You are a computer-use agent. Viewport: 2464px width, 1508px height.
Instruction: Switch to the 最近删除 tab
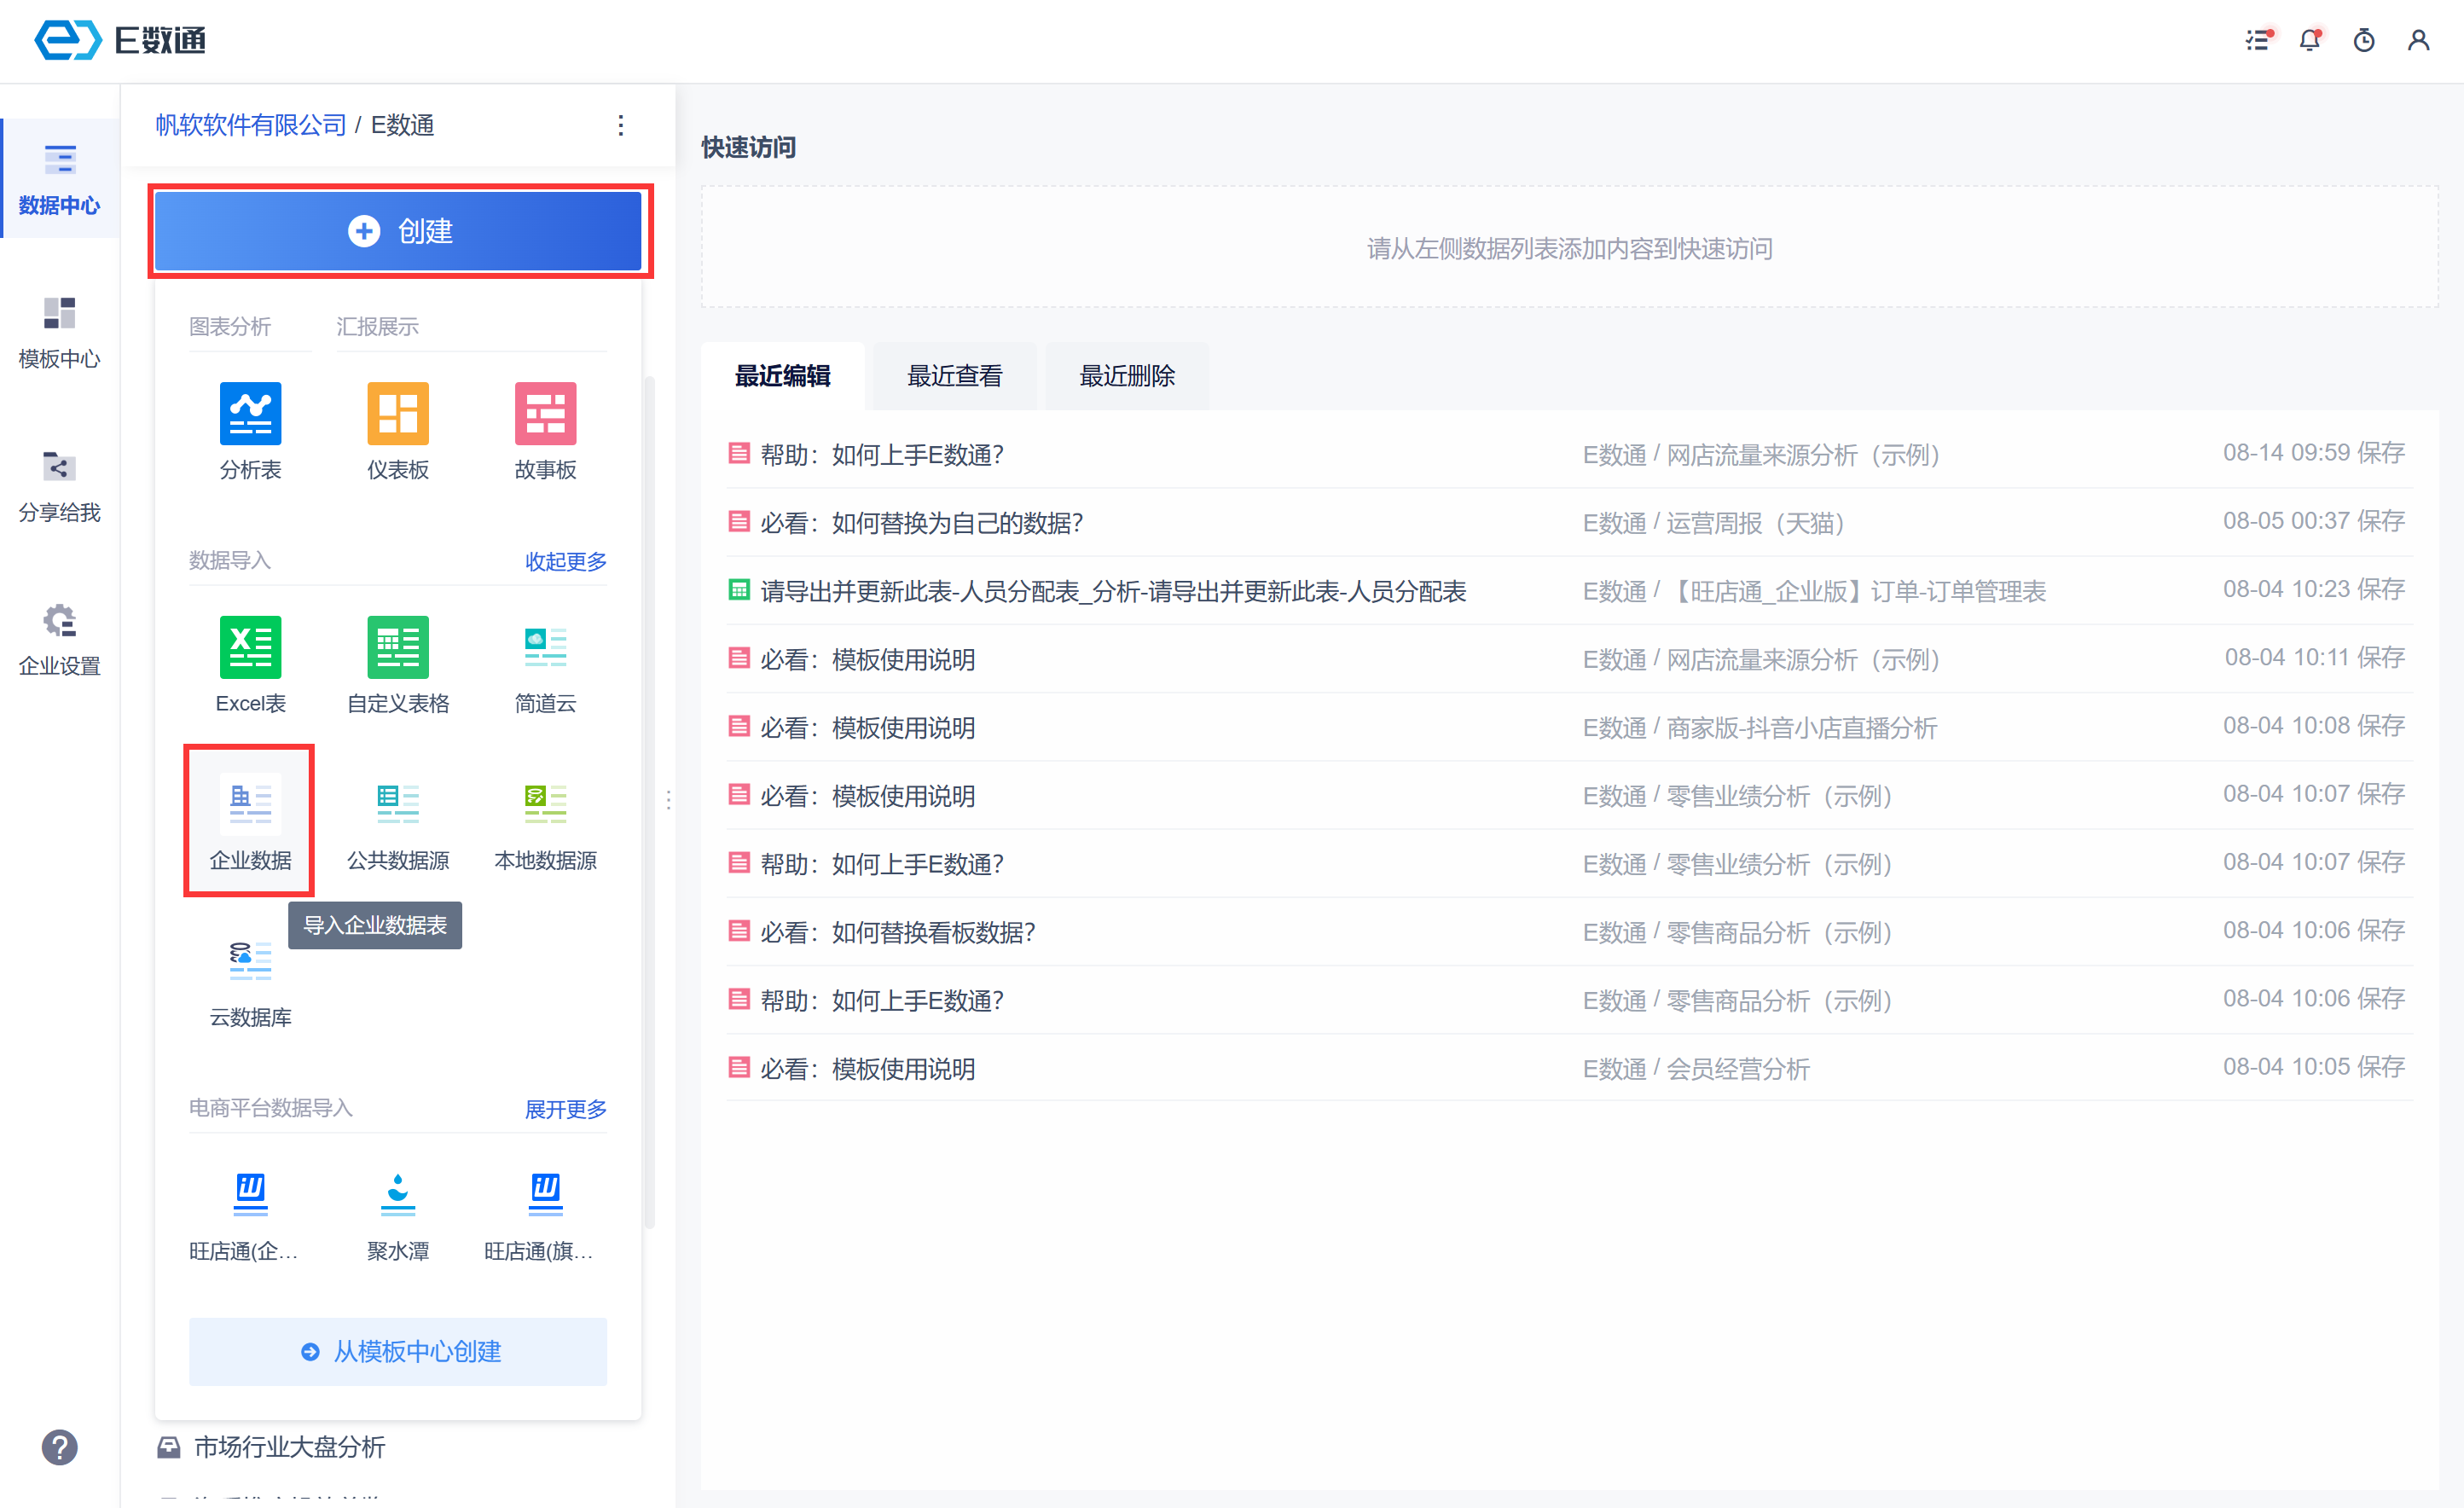point(1126,376)
